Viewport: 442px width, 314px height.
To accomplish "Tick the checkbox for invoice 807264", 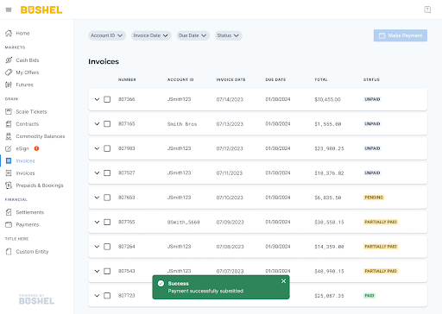I will (107, 247).
